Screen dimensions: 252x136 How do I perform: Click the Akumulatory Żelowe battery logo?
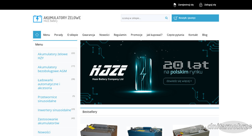38,19
